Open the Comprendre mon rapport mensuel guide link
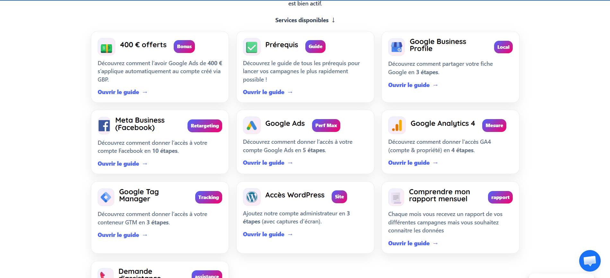 413,243
